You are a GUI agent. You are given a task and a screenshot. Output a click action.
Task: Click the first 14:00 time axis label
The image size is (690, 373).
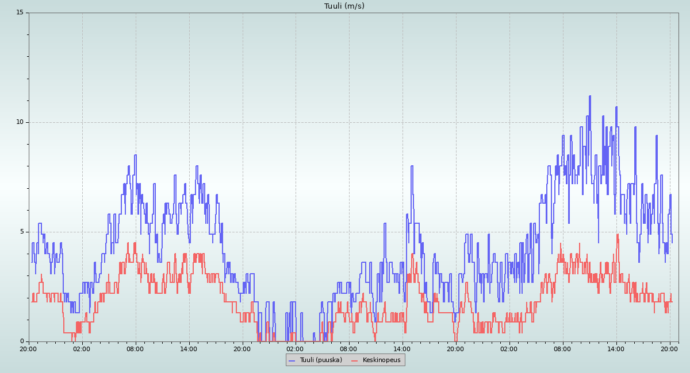189,348
